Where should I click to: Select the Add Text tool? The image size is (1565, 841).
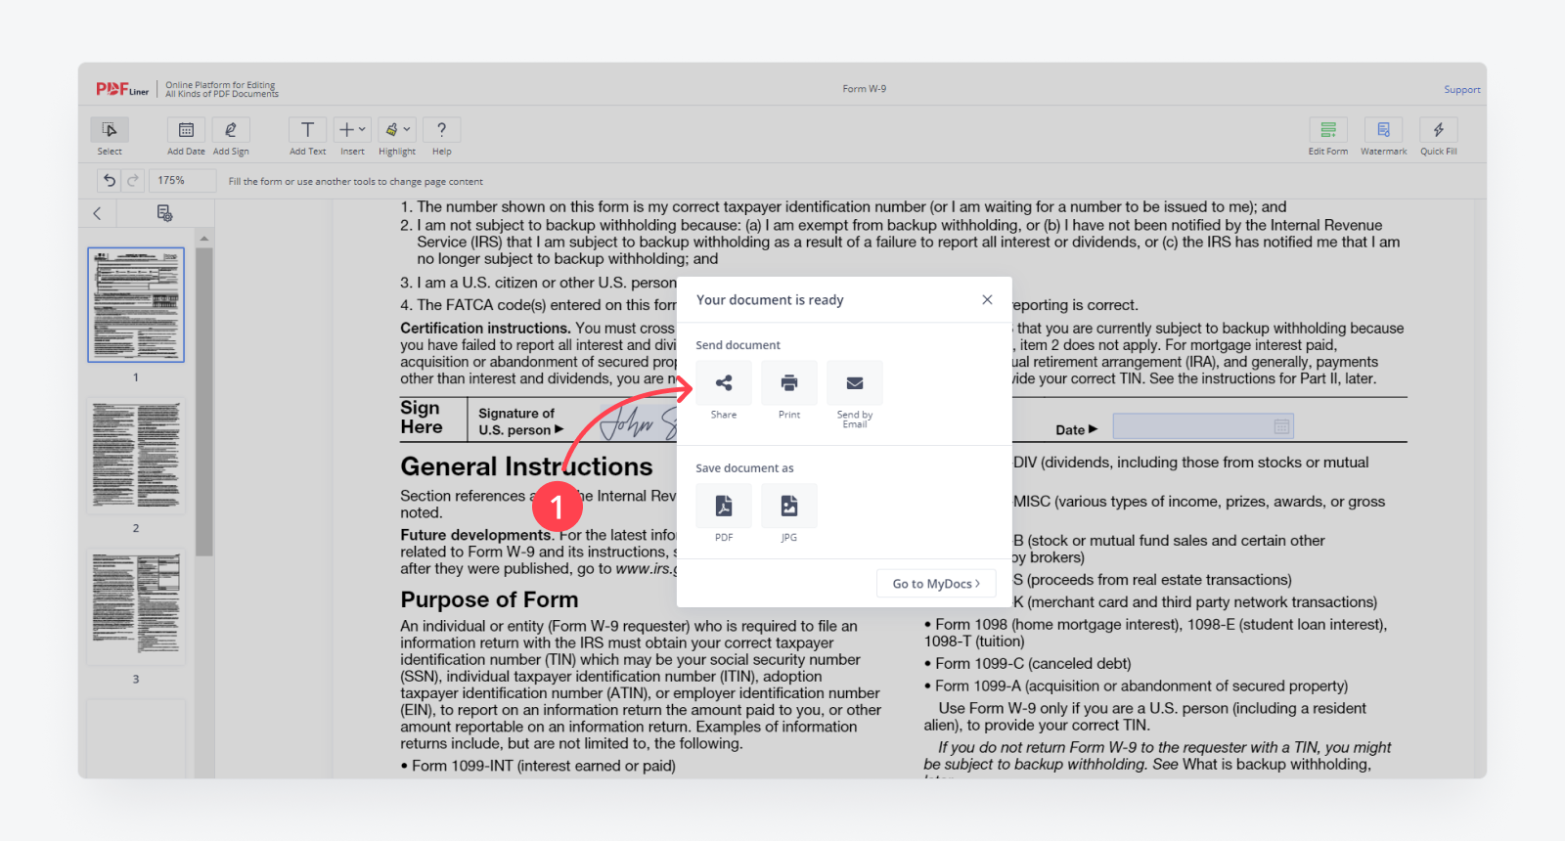[x=307, y=130]
